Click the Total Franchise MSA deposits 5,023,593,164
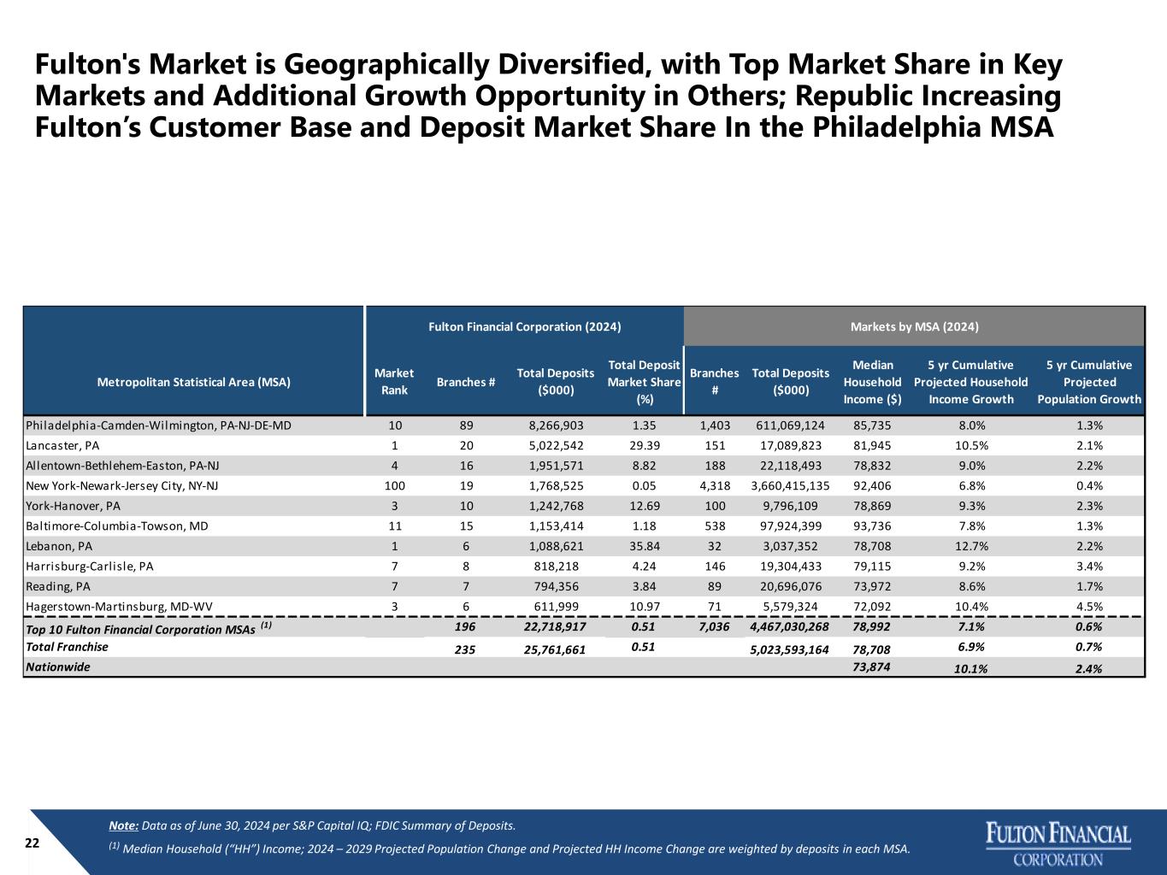 pyautogui.click(x=789, y=649)
